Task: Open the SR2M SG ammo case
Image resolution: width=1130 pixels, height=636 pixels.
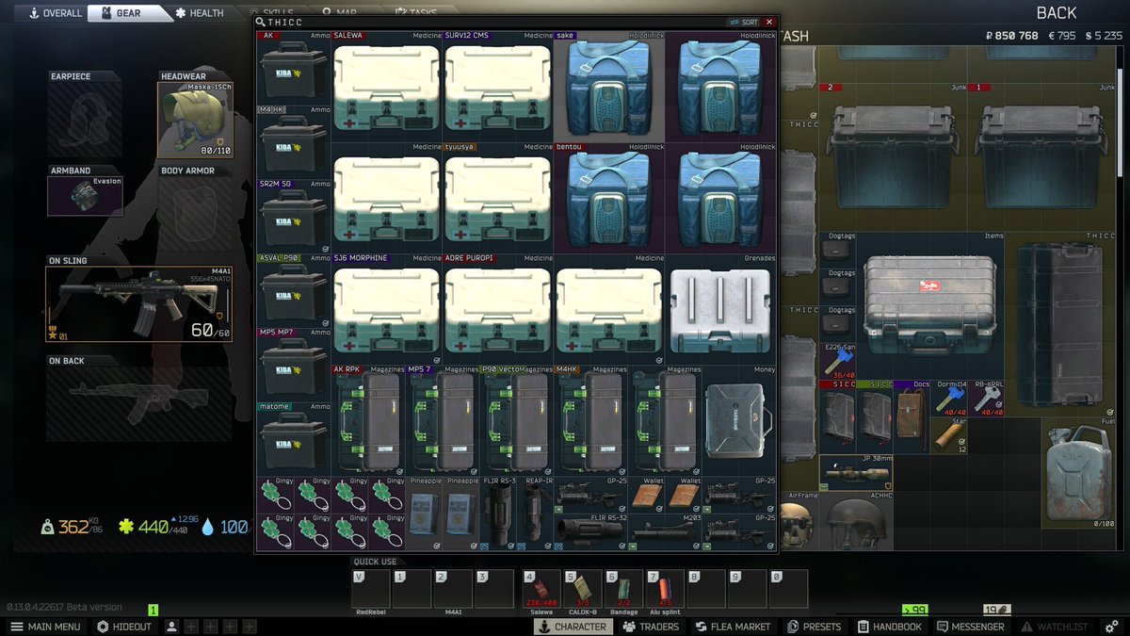Action: [294, 217]
